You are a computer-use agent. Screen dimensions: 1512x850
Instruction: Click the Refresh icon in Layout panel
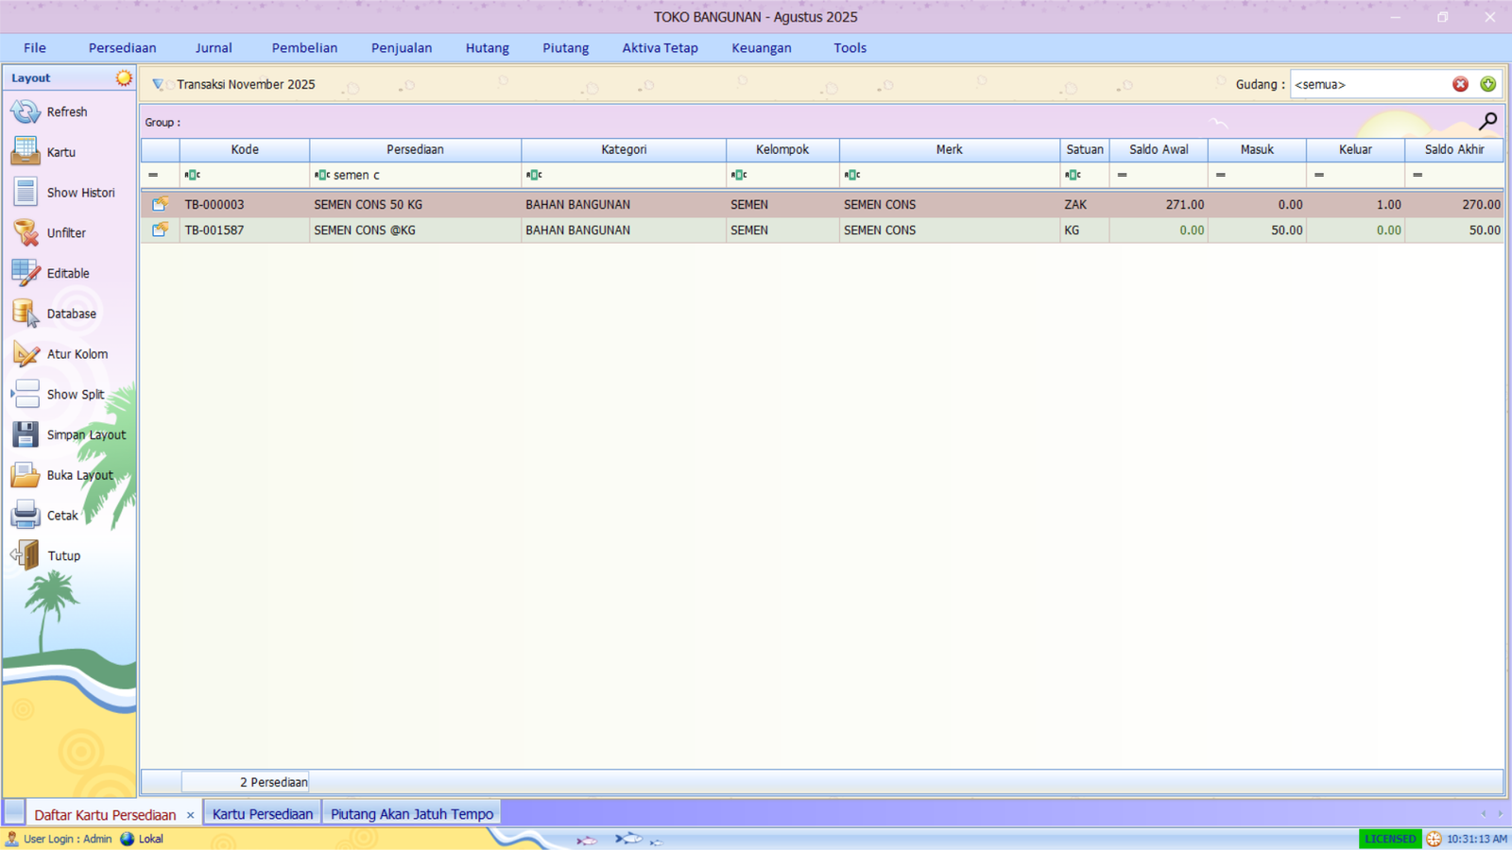(24, 111)
